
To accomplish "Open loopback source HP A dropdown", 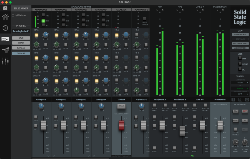I will click(240, 94).
